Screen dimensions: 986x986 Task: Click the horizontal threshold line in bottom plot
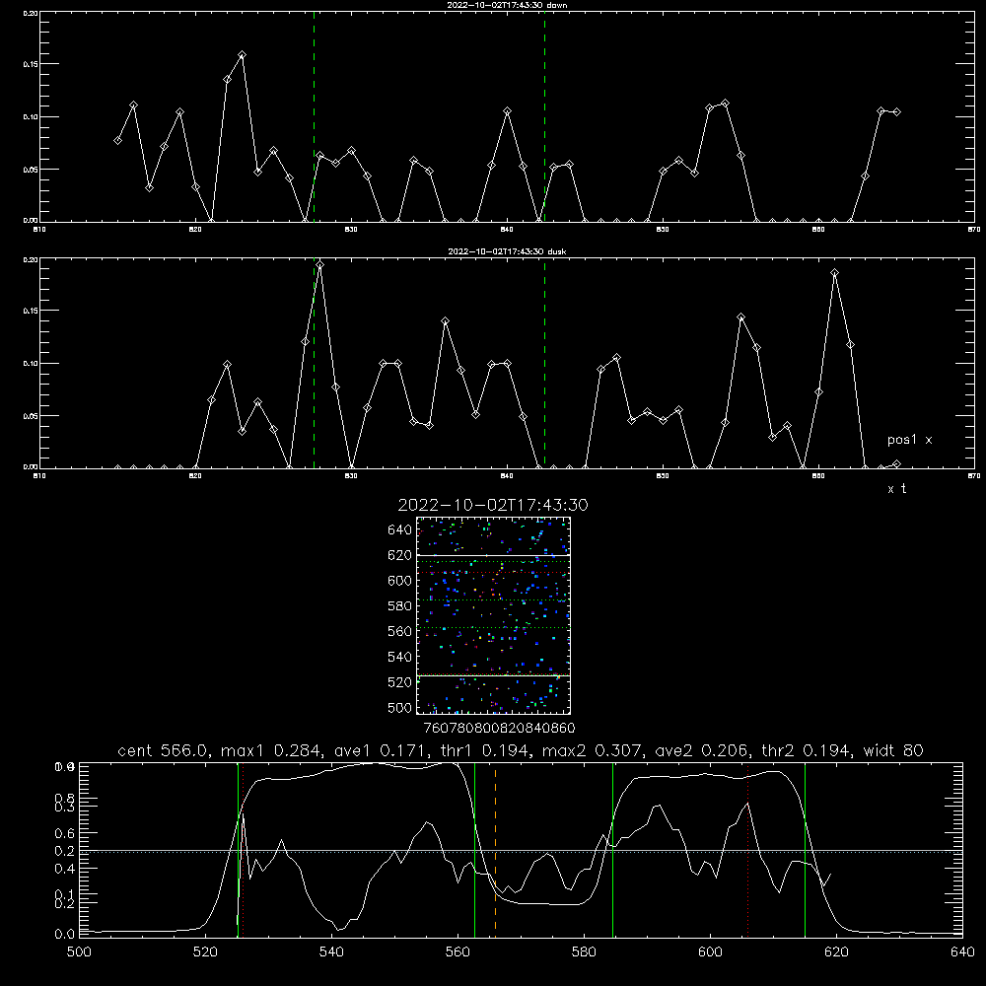point(521,852)
